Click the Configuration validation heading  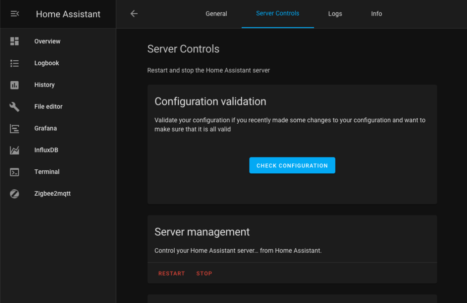coord(210,101)
